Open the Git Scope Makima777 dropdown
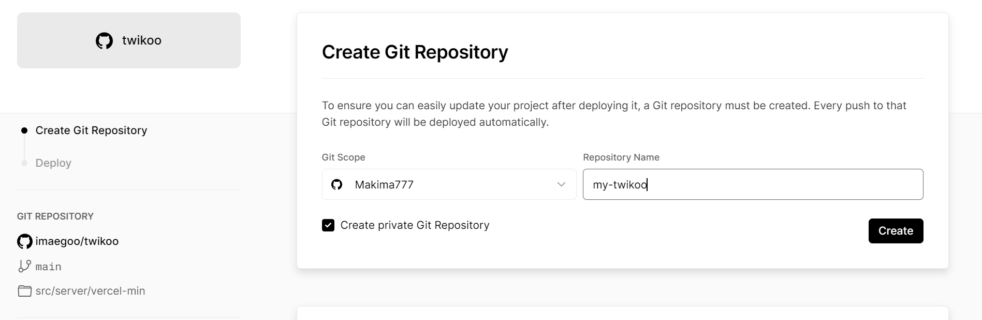This screenshot has height=320, width=982. [449, 184]
